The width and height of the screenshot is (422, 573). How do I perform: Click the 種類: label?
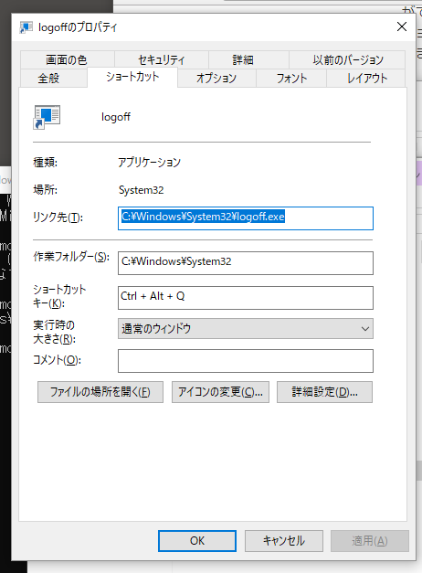(x=46, y=163)
